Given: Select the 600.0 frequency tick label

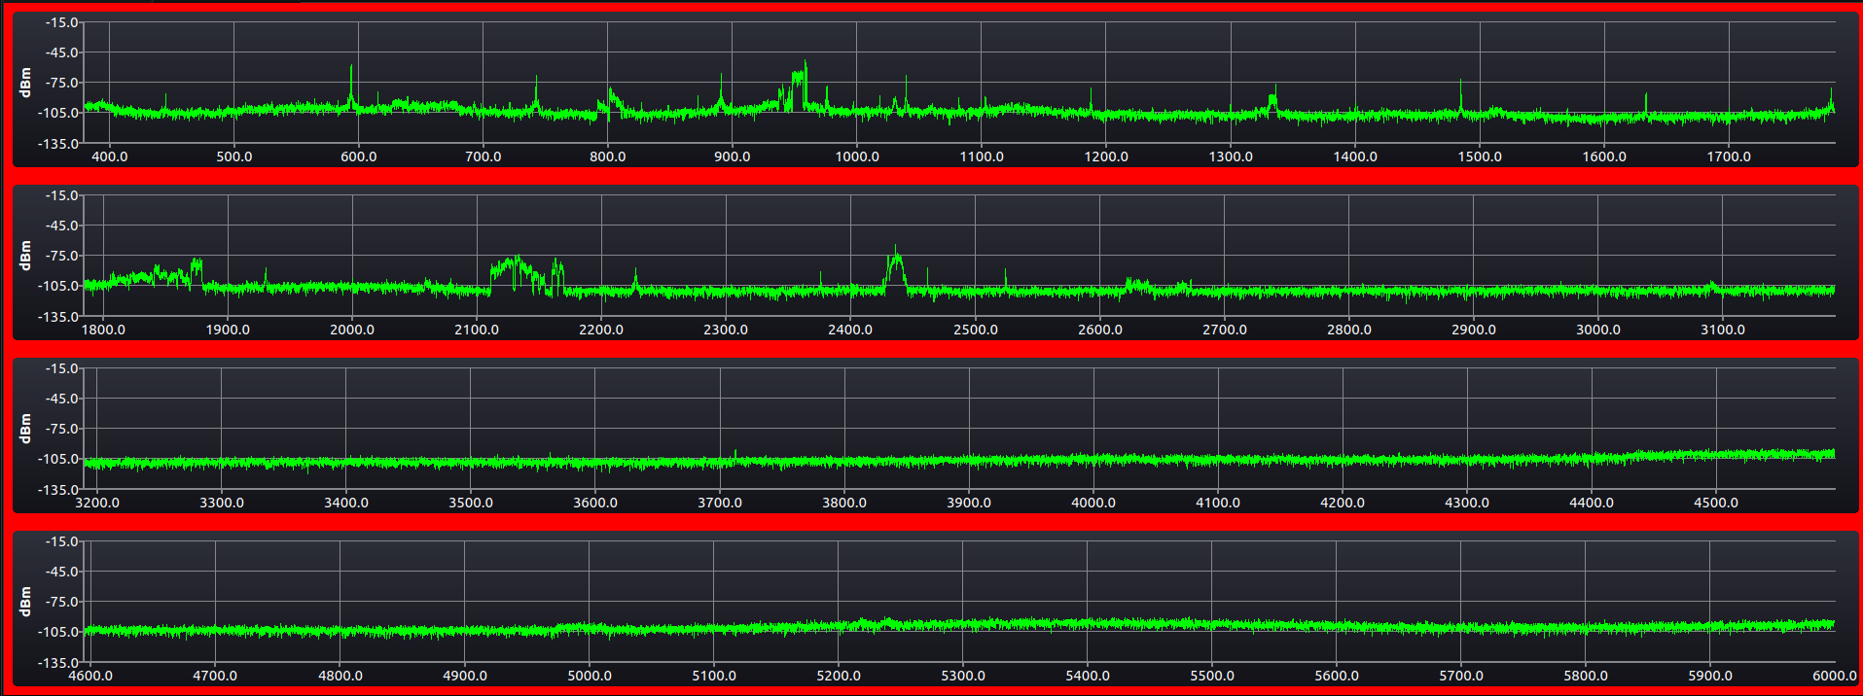Looking at the screenshot, I should coord(358,157).
